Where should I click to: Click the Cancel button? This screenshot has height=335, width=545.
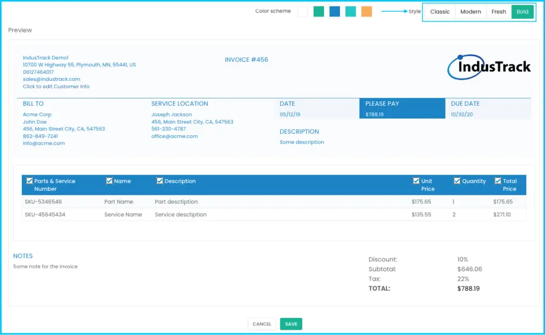pos(262,324)
